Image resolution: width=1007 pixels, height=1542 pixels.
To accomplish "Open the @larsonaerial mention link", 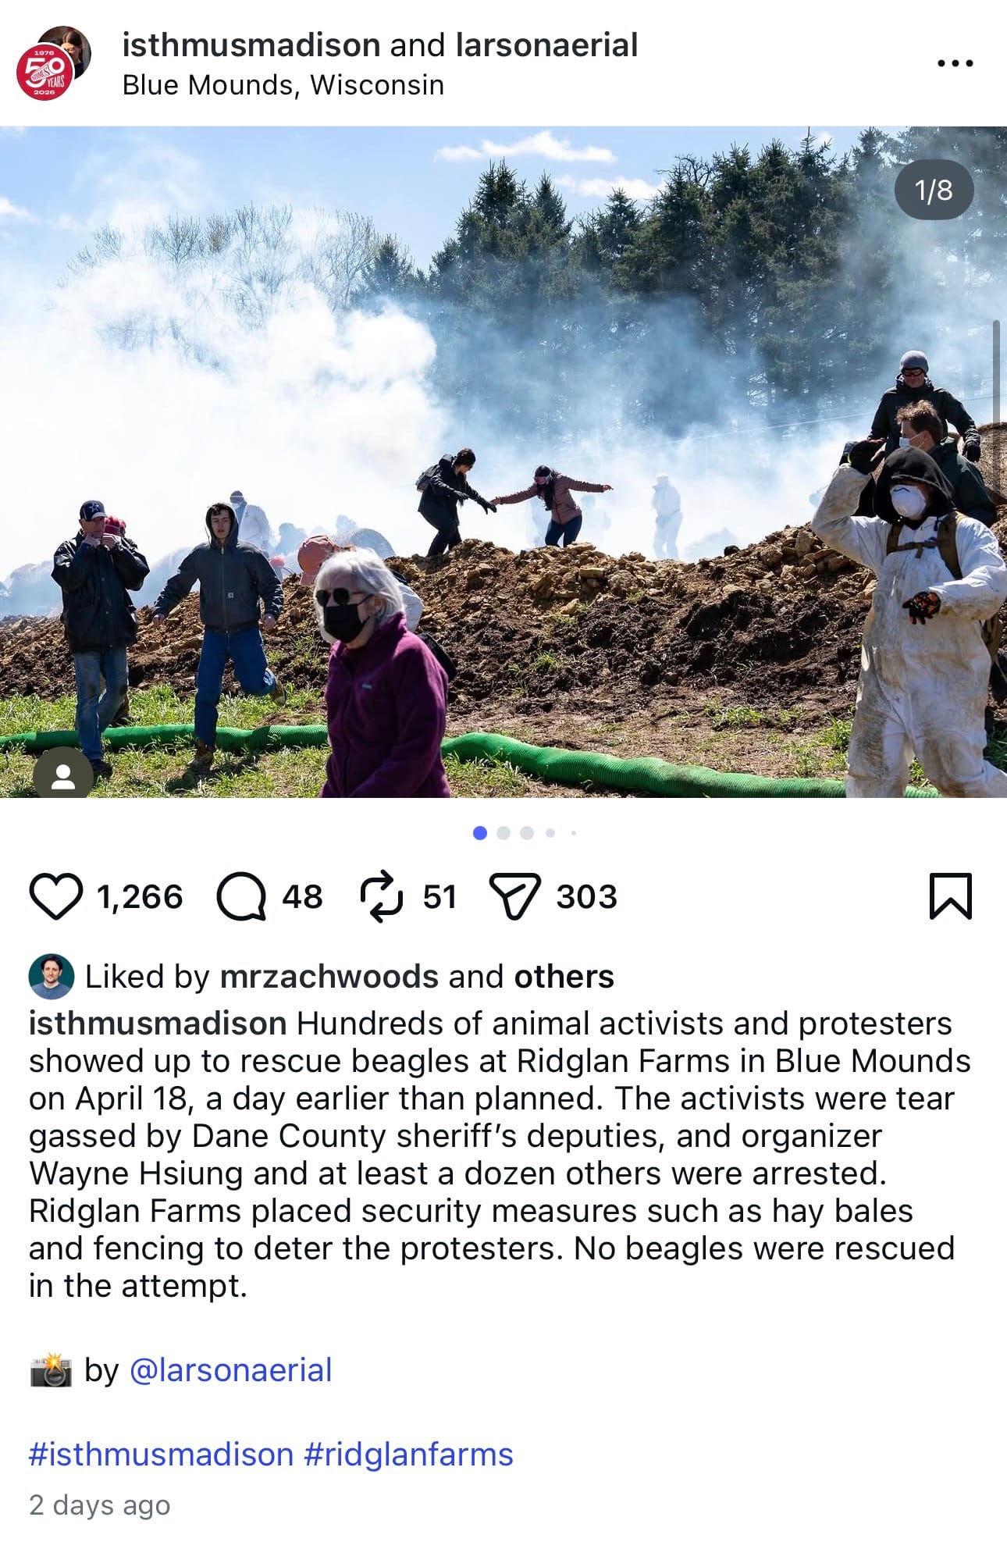I will click(230, 1369).
